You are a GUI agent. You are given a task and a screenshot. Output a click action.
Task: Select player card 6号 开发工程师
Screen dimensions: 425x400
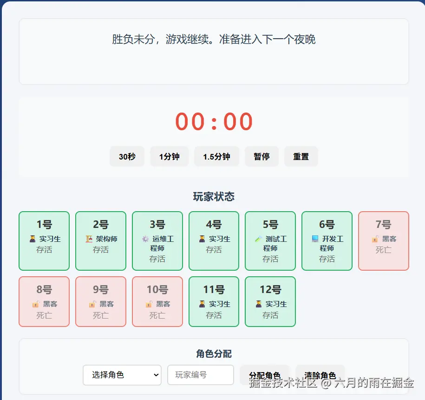(327, 241)
